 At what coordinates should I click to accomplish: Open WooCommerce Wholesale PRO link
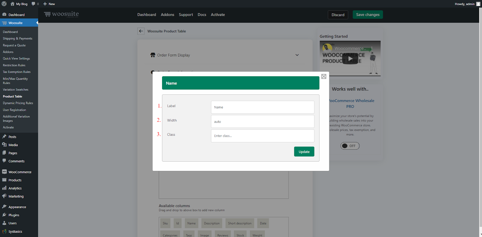click(351, 104)
